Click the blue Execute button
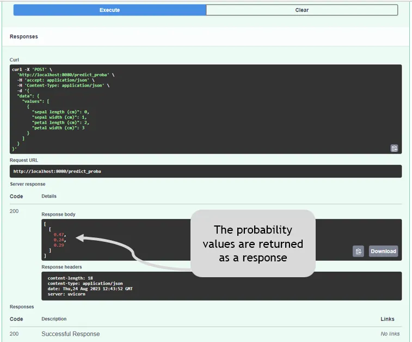 pyautogui.click(x=109, y=10)
